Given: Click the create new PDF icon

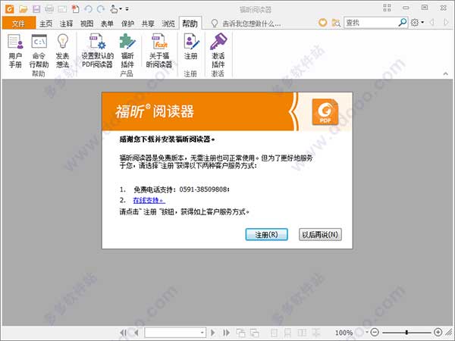Looking at the screenshot, I should [x=75, y=9].
